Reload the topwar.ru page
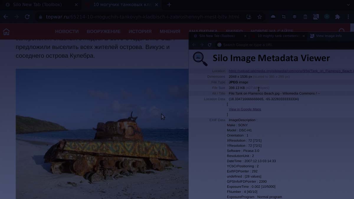 (27, 17)
